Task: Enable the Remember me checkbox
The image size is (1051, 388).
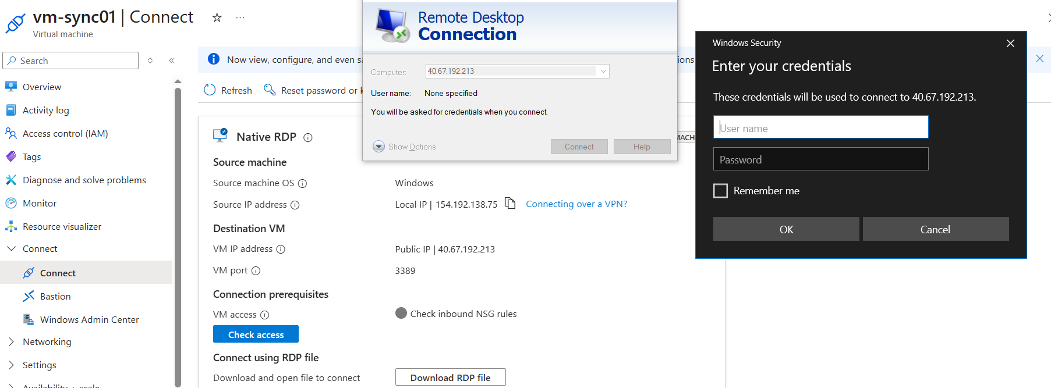Action: [x=720, y=191]
